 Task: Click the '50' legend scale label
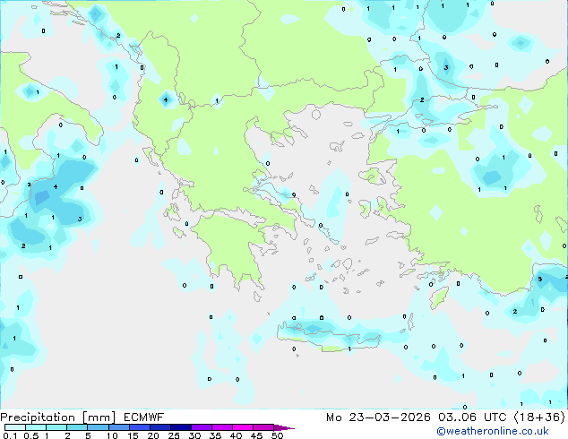click(277, 435)
